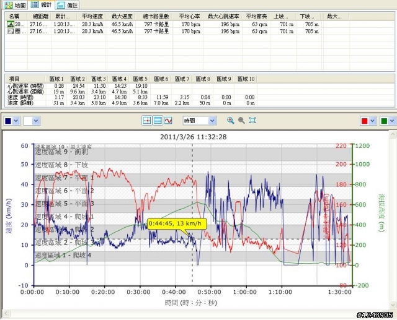Click the 區域 10 column header
Image resolution: width=397 pixels, height=320 pixels.
coord(246,79)
